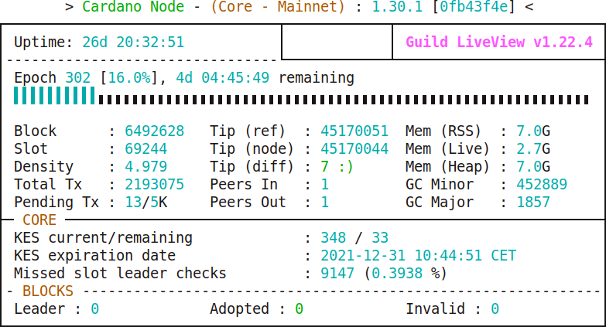Click the Pending Tx label

[56, 203]
